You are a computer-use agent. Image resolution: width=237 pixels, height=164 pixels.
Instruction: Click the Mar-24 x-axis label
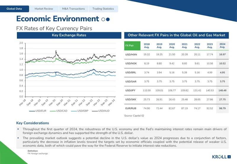pyautogui.click(x=112, y=103)
